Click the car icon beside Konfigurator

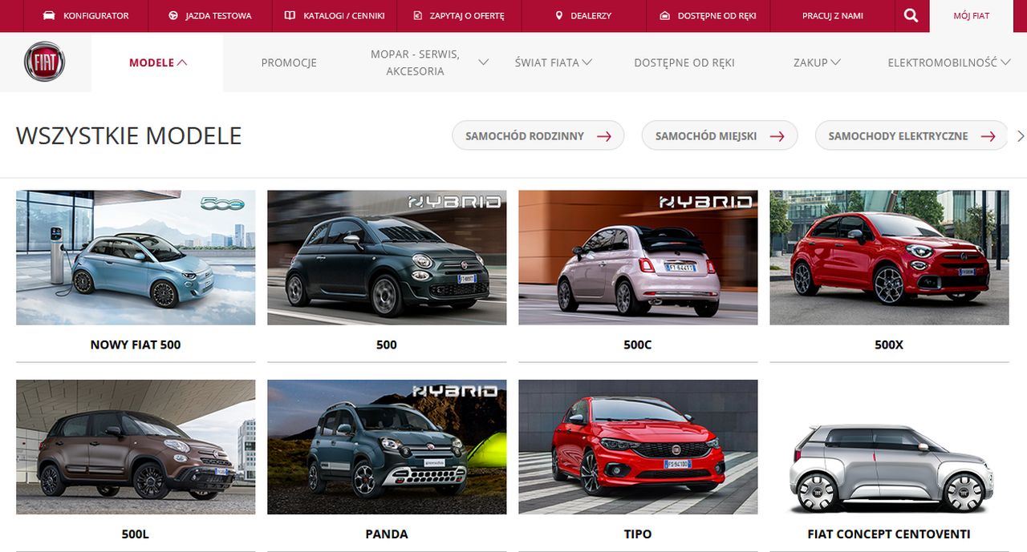click(49, 15)
